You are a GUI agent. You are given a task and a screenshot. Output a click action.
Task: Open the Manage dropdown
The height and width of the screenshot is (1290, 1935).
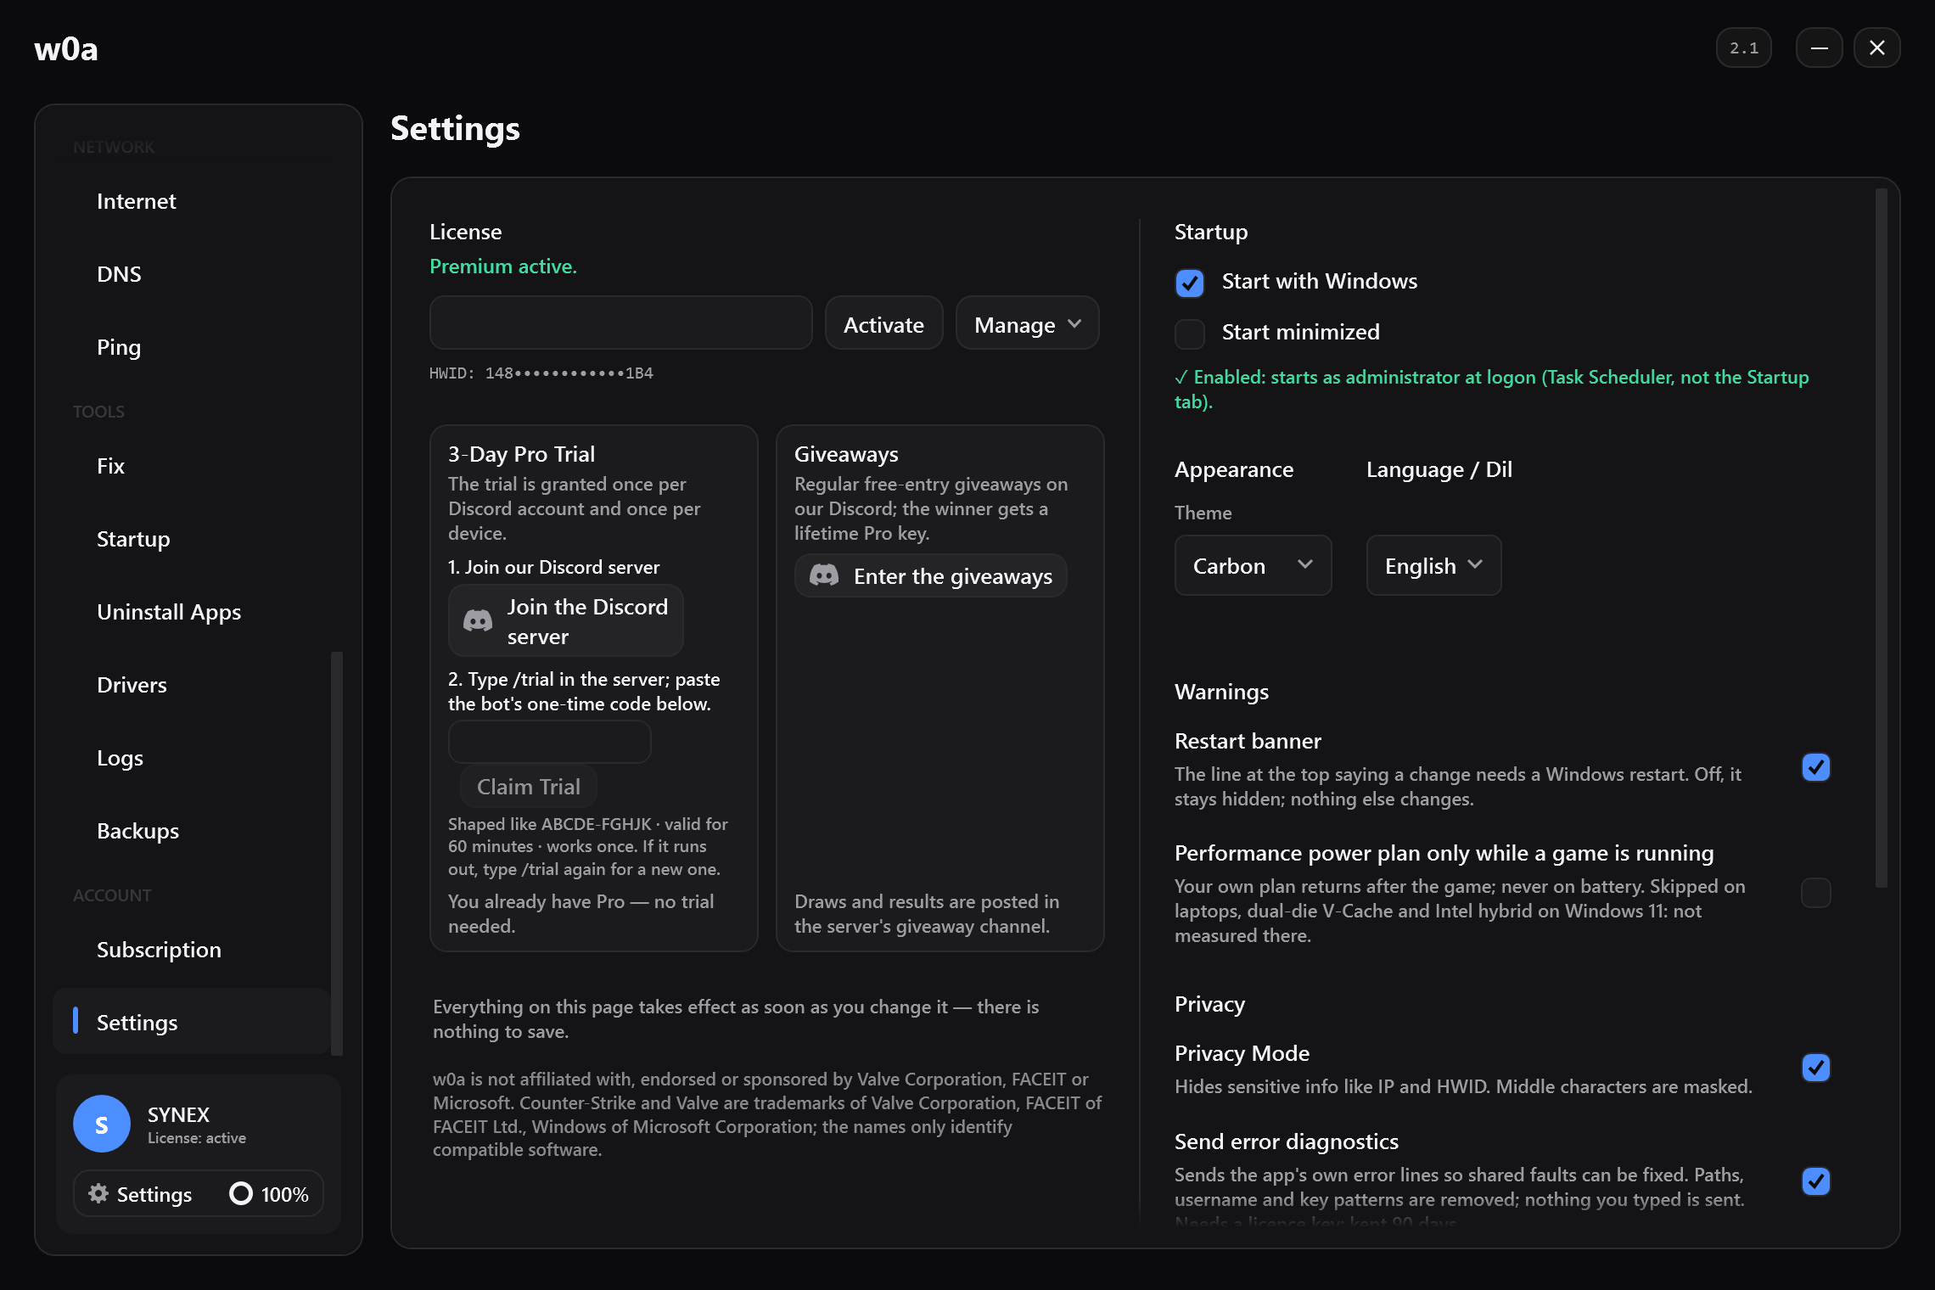click(x=1028, y=323)
